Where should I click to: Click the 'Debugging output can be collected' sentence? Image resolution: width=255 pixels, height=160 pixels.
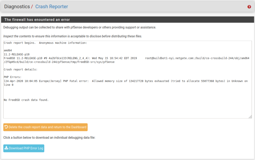(x=80, y=27)
